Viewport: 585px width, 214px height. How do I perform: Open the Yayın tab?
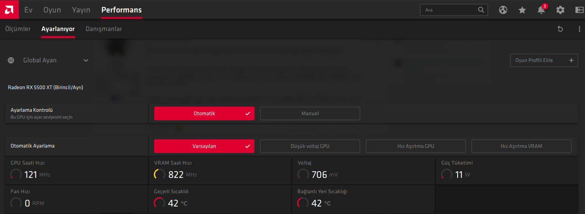81,10
